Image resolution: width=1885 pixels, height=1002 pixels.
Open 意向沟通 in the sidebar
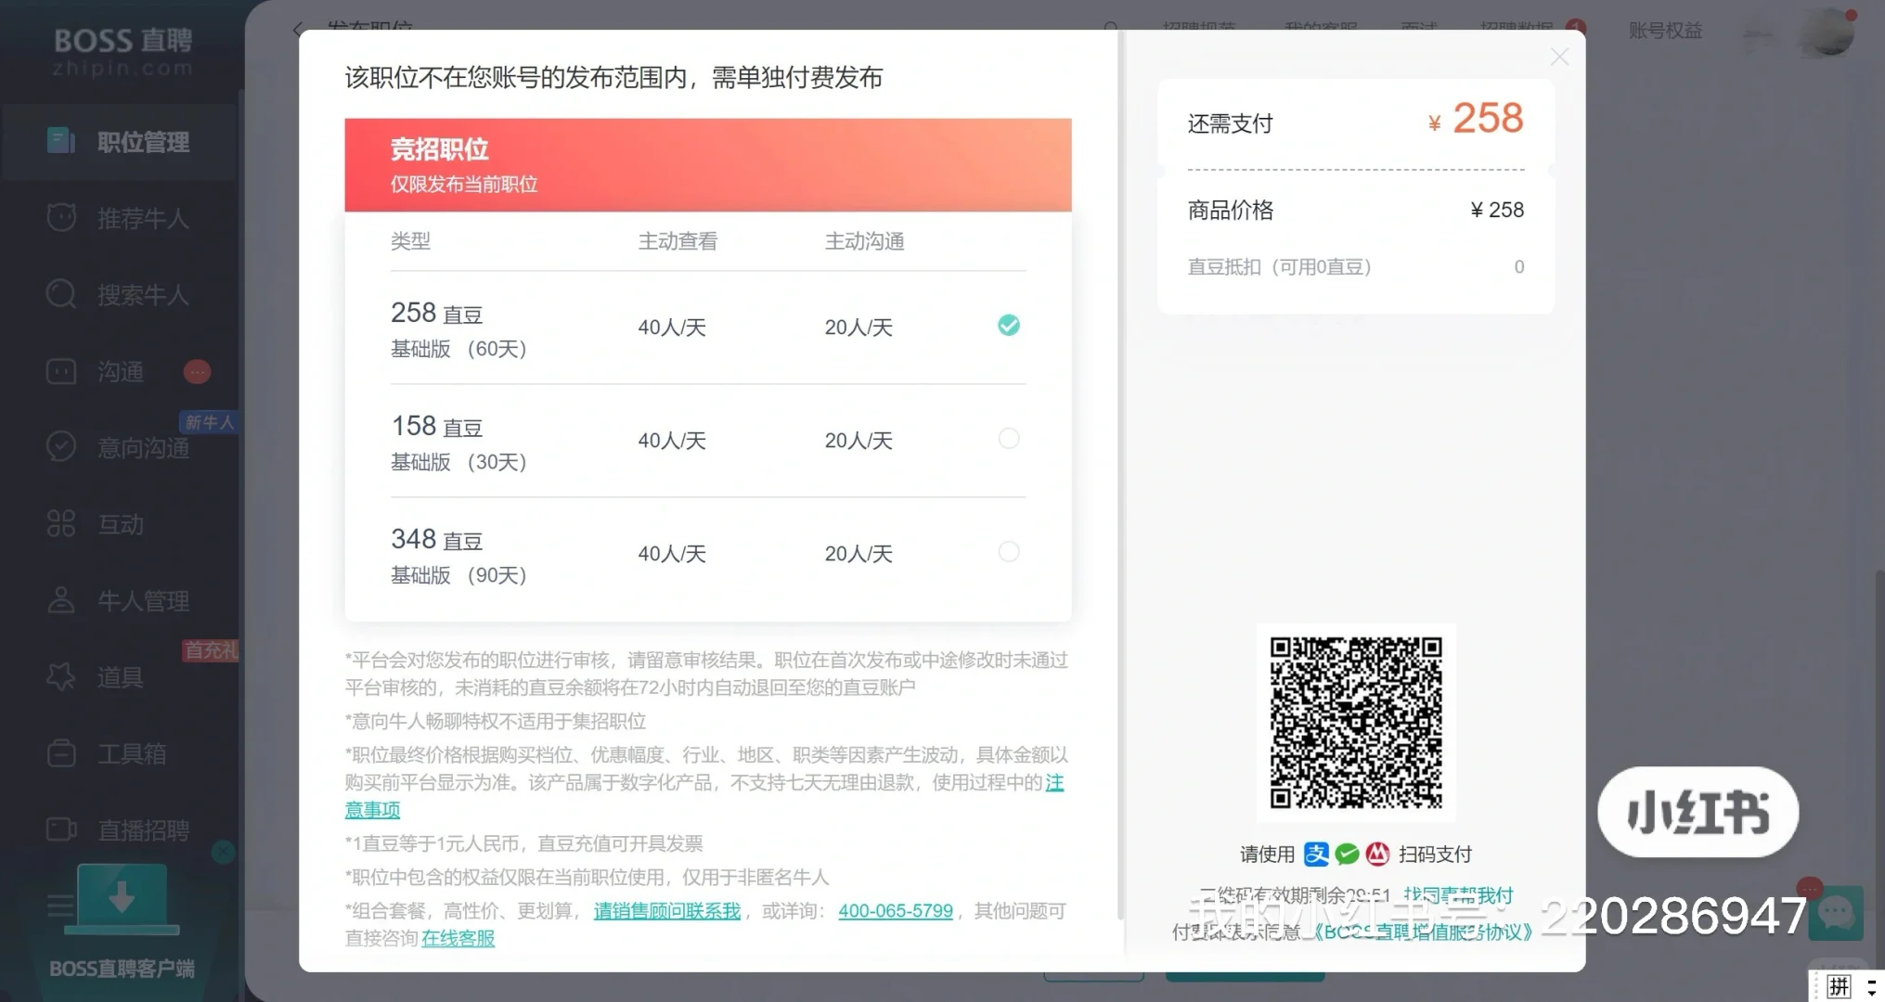[141, 447]
